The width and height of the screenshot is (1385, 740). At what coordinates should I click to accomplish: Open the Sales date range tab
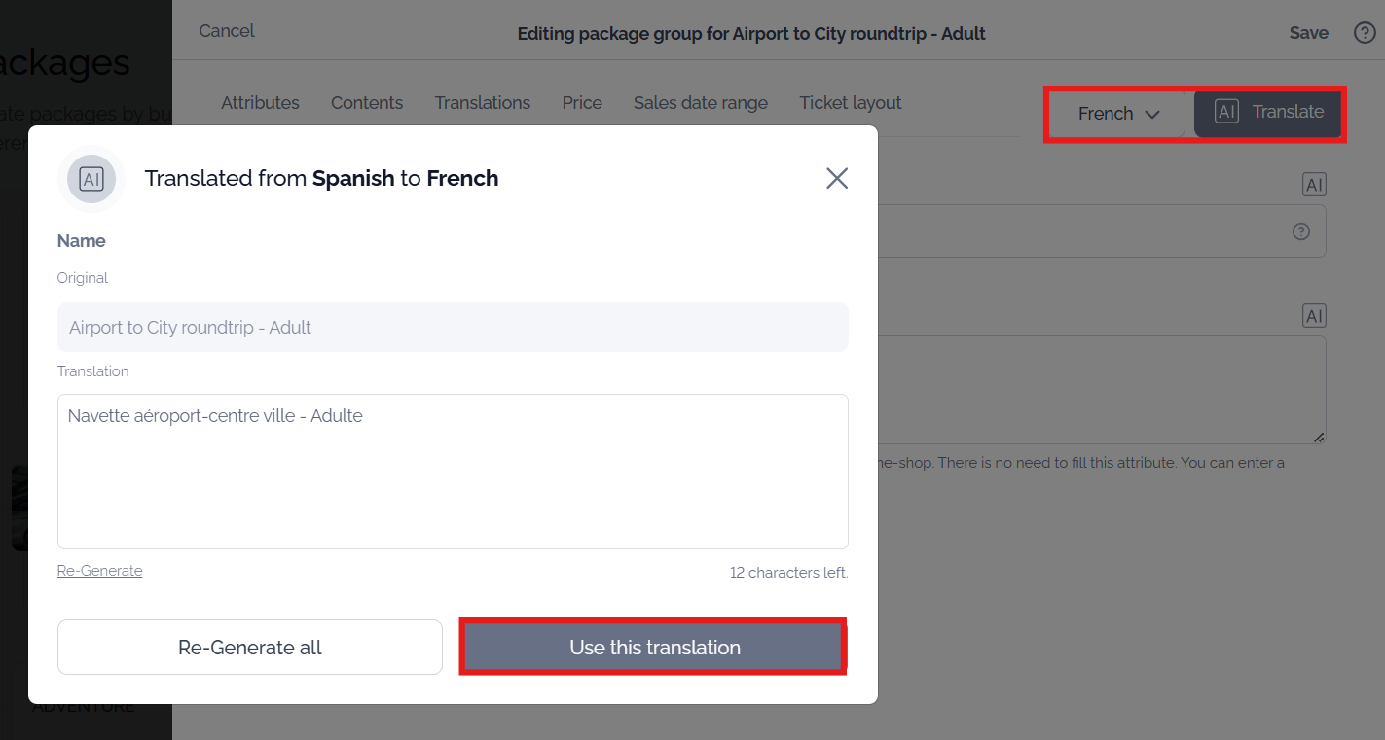(x=701, y=103)
